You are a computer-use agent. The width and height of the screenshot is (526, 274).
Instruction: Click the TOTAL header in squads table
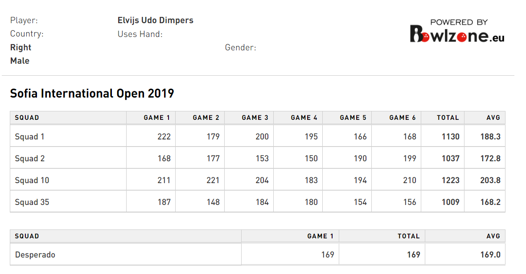448,118
